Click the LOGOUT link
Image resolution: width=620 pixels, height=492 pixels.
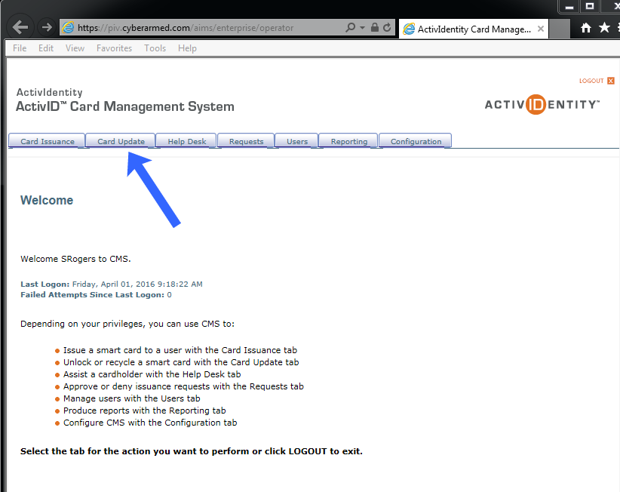tap(591, 81)
